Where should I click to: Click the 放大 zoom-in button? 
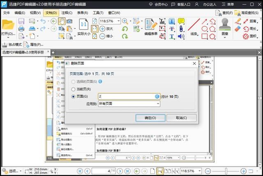[x=106, y=29]
